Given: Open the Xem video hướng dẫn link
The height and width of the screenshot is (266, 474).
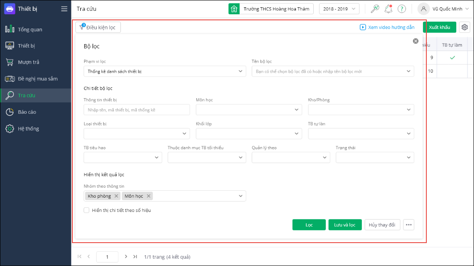Looking at the screenshot, I should (x=387, y=27).
